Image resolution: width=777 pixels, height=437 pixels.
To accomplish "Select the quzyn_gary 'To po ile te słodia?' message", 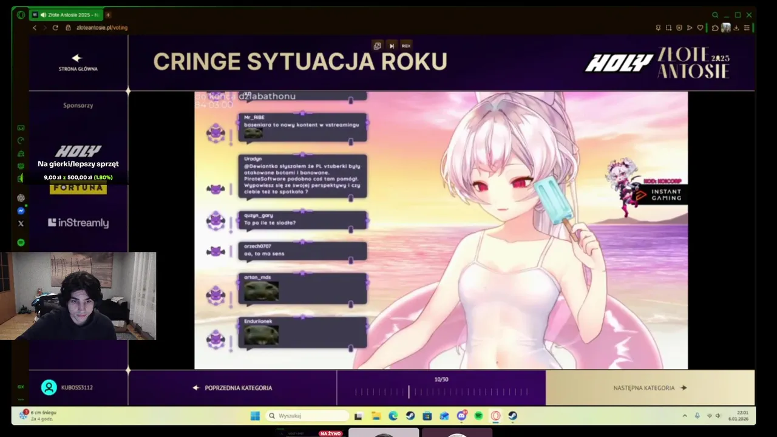I will (x=302, y=220).
